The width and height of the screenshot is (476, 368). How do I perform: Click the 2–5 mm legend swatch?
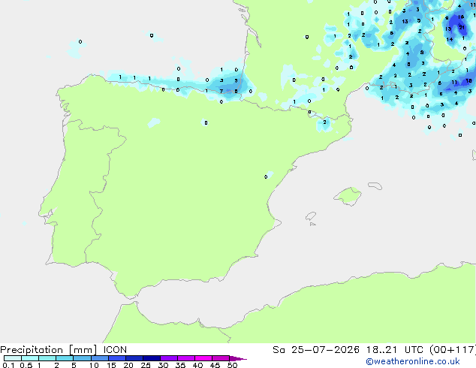click(65, 358)
